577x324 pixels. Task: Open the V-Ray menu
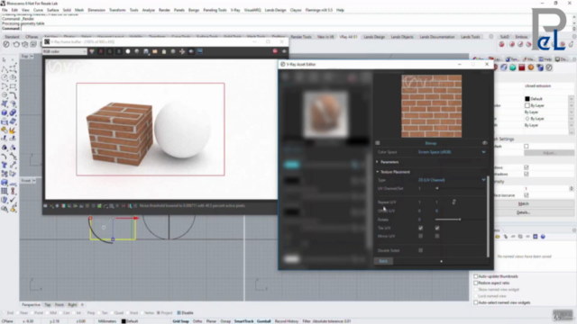click(x=235, y=10)
